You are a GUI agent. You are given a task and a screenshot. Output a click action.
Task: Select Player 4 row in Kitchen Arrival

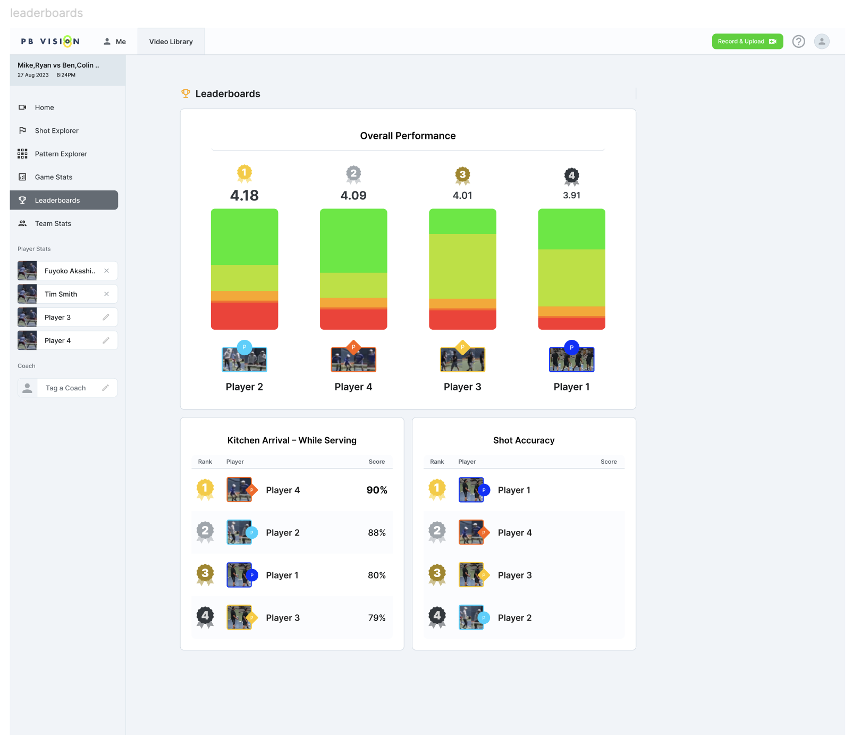[x=292, y=490]
